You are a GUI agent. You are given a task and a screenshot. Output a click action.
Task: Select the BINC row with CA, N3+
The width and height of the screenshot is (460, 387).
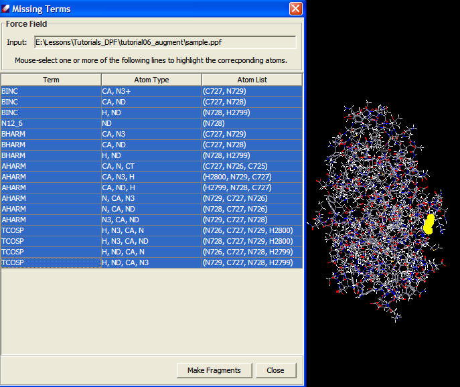pyautogui.click(x=51, y=91)
